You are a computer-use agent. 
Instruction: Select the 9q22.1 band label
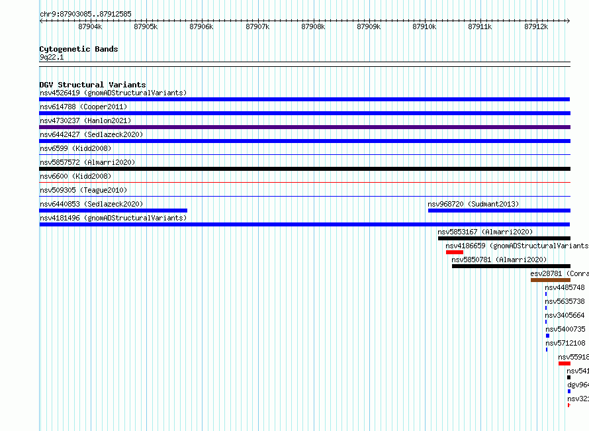[x=52, y=57]
